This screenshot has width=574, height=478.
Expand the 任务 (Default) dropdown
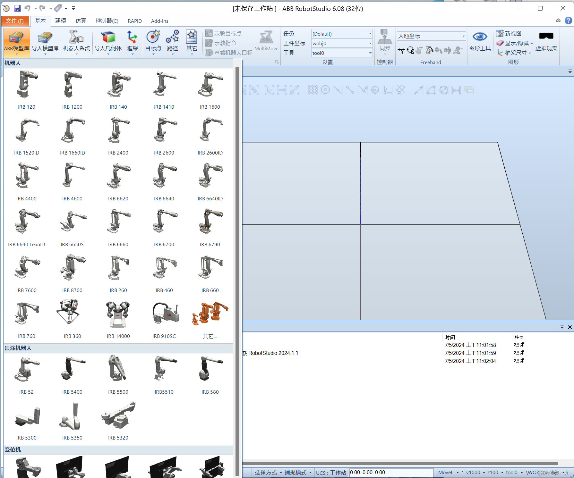pyautogui.click(x=370, y=34)
